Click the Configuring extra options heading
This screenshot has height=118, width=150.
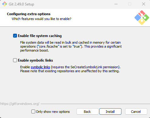[x=29, y=14]
